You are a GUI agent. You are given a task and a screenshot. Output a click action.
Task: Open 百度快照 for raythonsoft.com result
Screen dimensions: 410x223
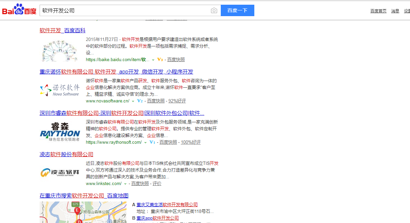(168, 142)
